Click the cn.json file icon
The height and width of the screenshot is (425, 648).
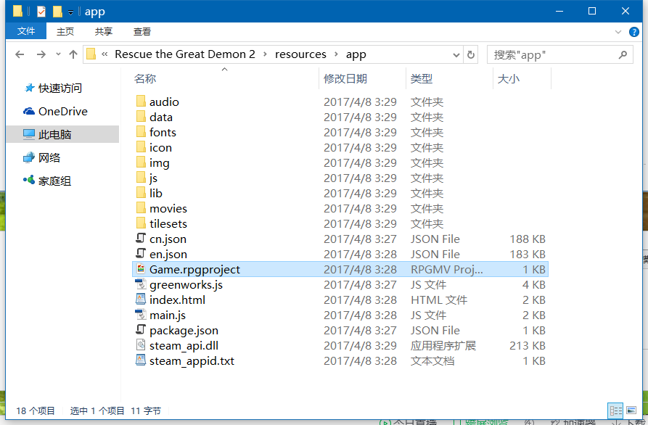coord(141,239)
